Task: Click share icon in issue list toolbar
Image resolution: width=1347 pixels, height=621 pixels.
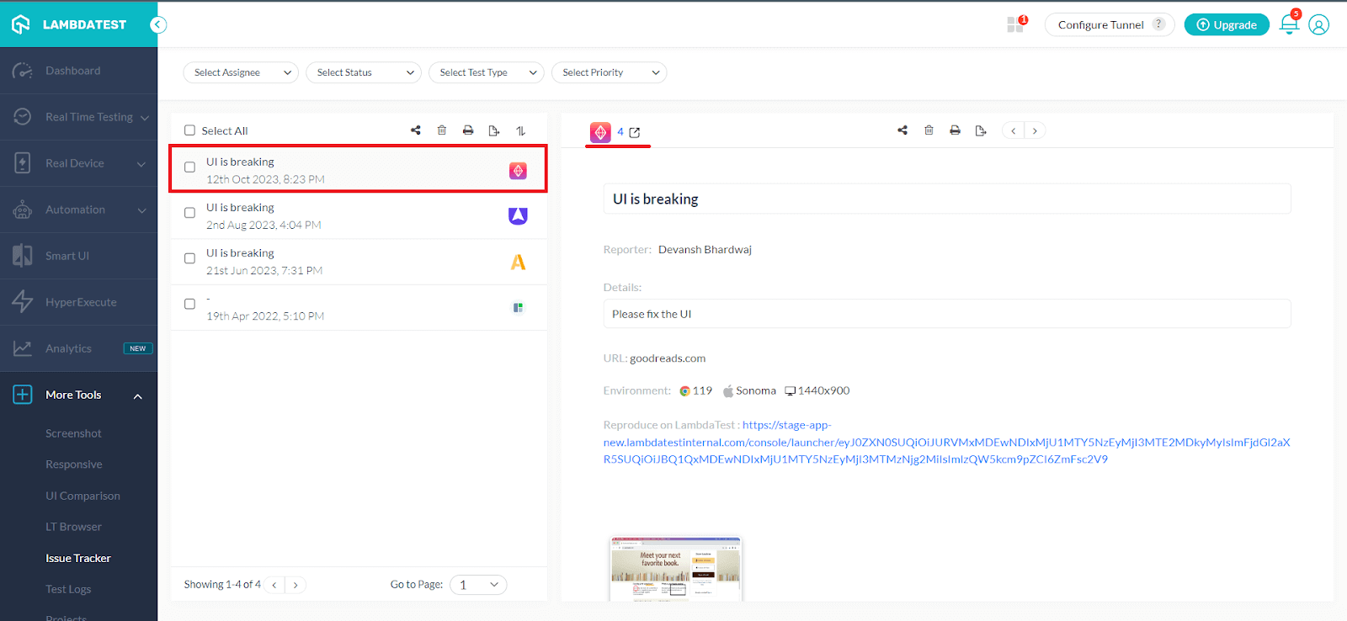Action: point(416,130)
